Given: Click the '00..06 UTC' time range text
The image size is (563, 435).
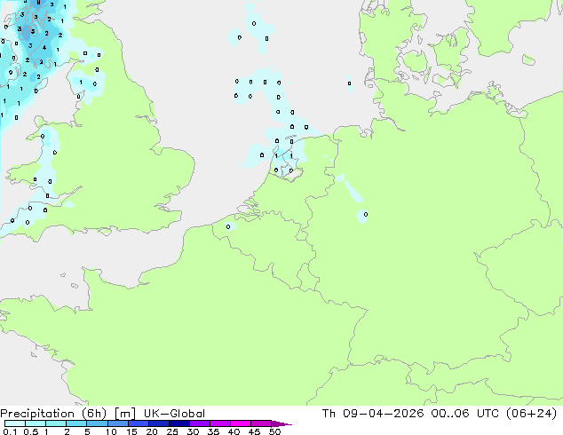Looking at the screenshot, I should pos(465,414).
